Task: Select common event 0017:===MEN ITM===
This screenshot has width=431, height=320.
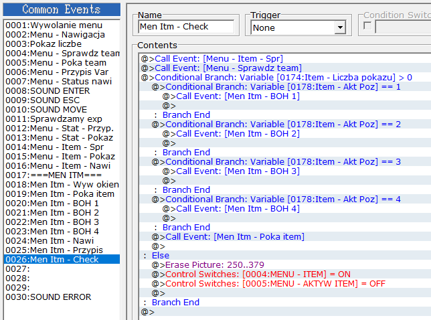Action: pos(62,175)
